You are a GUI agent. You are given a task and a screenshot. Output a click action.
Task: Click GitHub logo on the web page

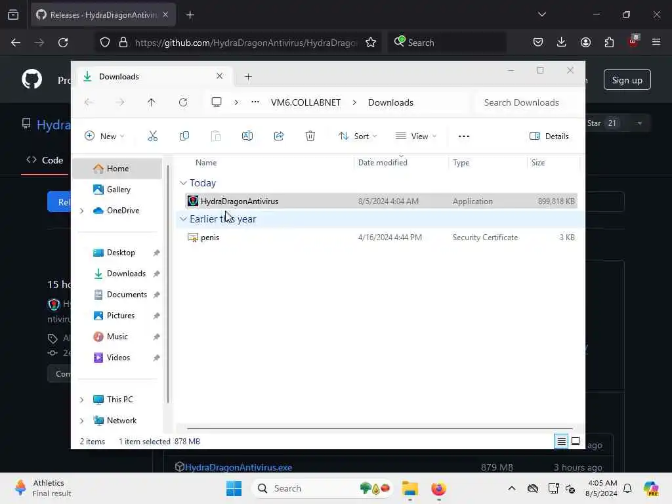point(32,79)
